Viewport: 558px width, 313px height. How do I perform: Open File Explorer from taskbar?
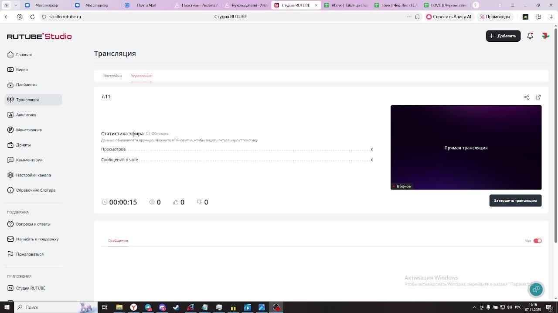pyautogui.click(x=119, y=307)
